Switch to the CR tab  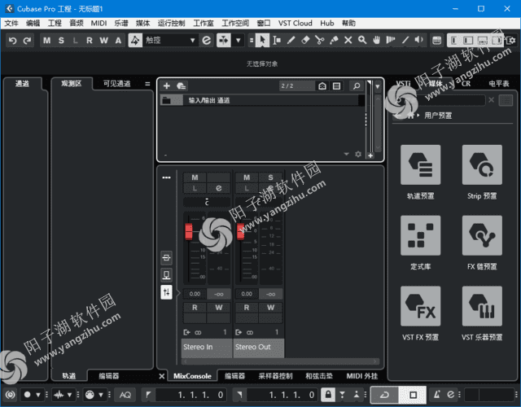[466, 84]
